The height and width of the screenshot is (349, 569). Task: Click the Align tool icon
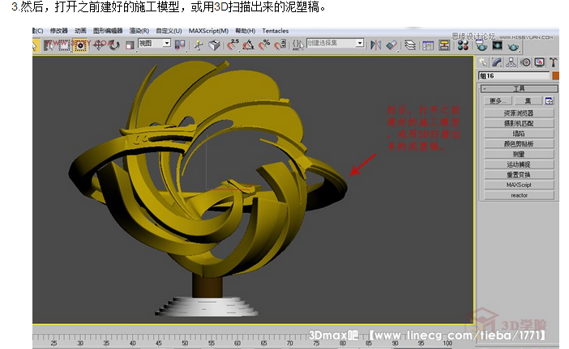point(391,45)
